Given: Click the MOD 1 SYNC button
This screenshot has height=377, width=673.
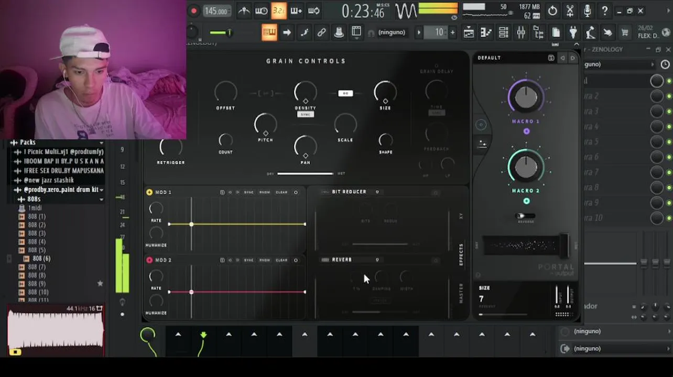Looking at the screenshot, I should pos(248,192).
